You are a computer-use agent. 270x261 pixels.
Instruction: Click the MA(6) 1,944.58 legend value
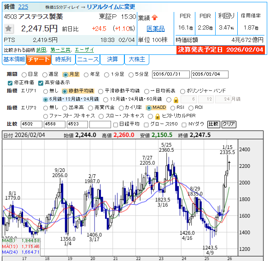click(30, 241)
